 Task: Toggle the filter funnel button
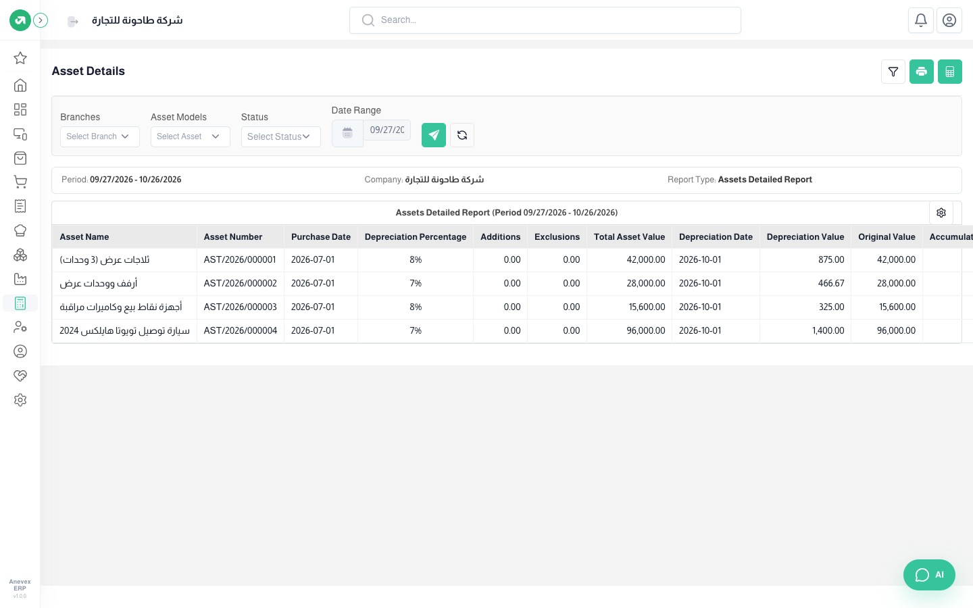tap(893, 72)
